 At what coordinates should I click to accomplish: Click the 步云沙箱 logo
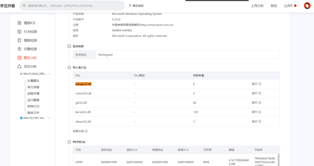pyautogui.click(x=7, y=6)
